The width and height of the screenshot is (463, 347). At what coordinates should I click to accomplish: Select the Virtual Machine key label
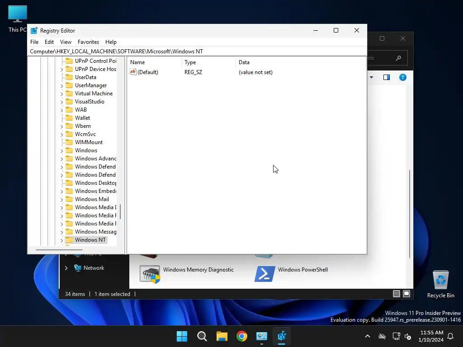coord(94,93)
